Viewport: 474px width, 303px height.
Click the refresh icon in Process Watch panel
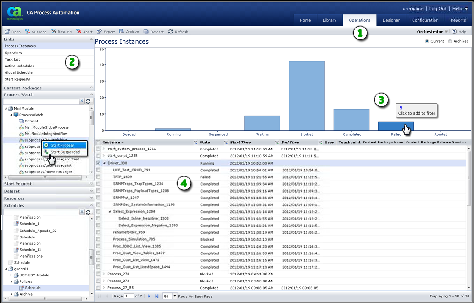(89, 101)
